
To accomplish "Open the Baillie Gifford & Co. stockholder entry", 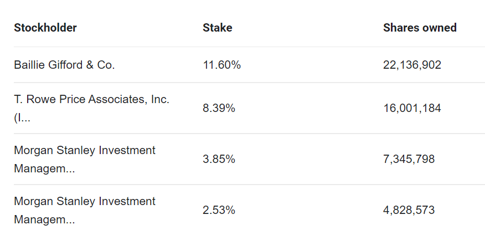I will pyautogui.click(x=64, y=65).
